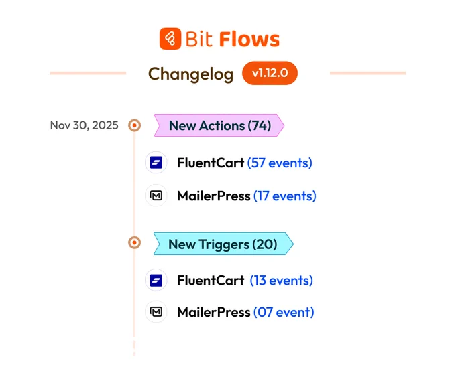Open the MailerPress (17 events) link
Image resolution: width=456 pixels, height=381 pixels.
[x=285, y=196]
